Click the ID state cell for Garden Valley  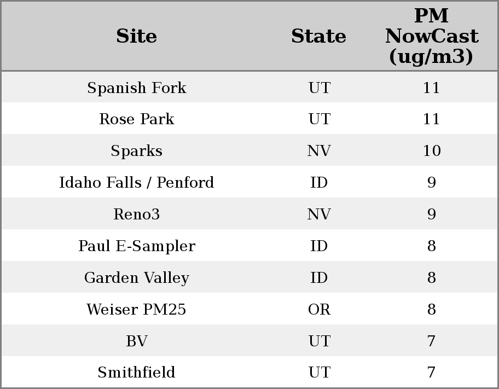click(x=319, y=278)
